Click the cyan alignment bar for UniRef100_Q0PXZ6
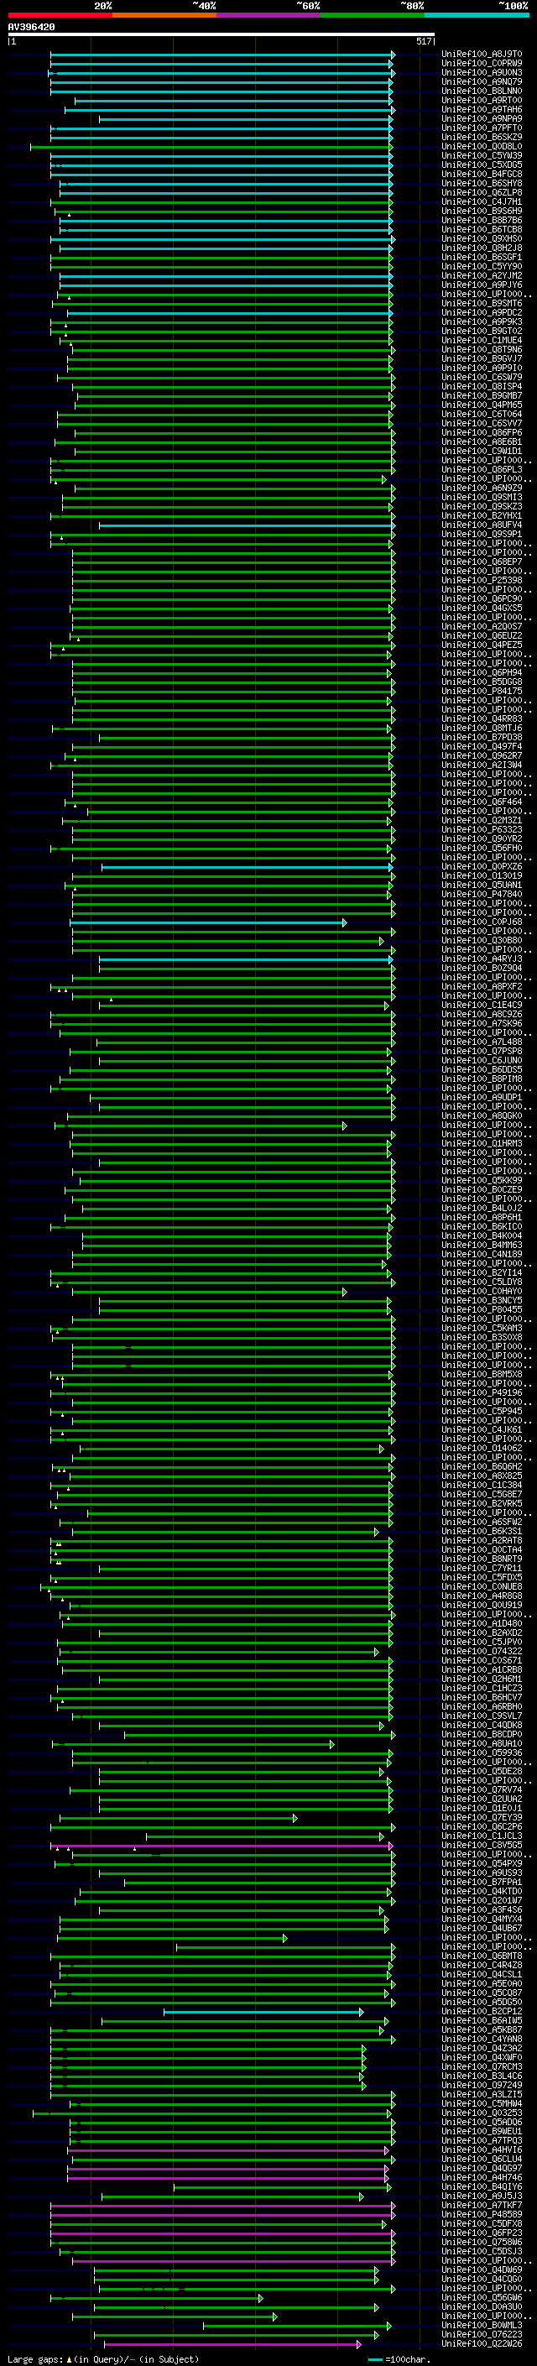 [246, 867]
